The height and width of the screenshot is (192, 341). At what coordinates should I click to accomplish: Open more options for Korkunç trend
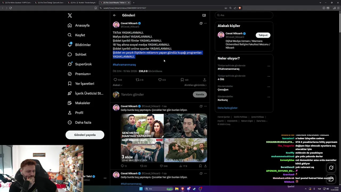pyautogui.click(x=269, y=97)
